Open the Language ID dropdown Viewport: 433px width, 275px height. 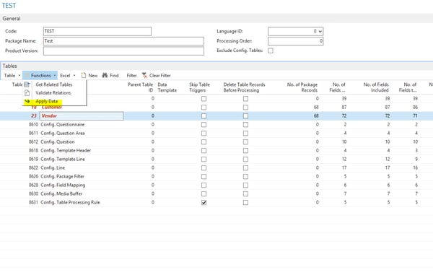click(x=320, y=31)
